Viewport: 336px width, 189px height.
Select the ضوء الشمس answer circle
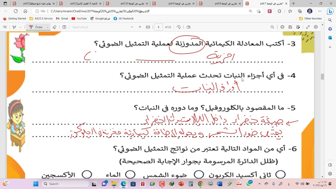pos(199,175)
